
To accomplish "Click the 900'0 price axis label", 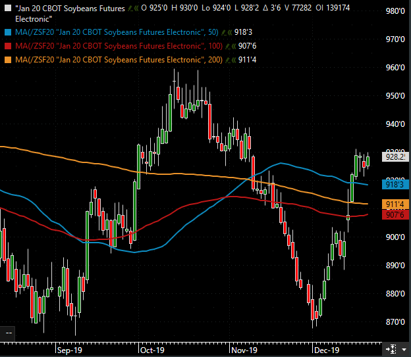I will pyautogui.click(x=396, y=237).
